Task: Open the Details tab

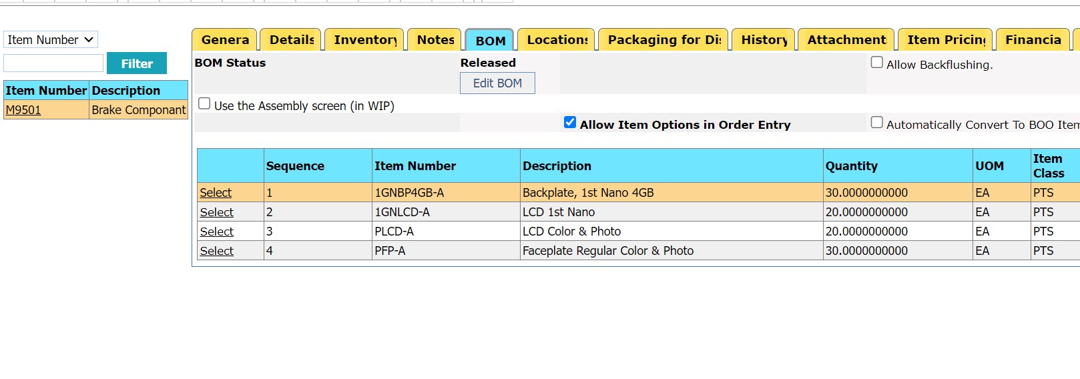Action: pyautogui.click(x=291, y=40)
